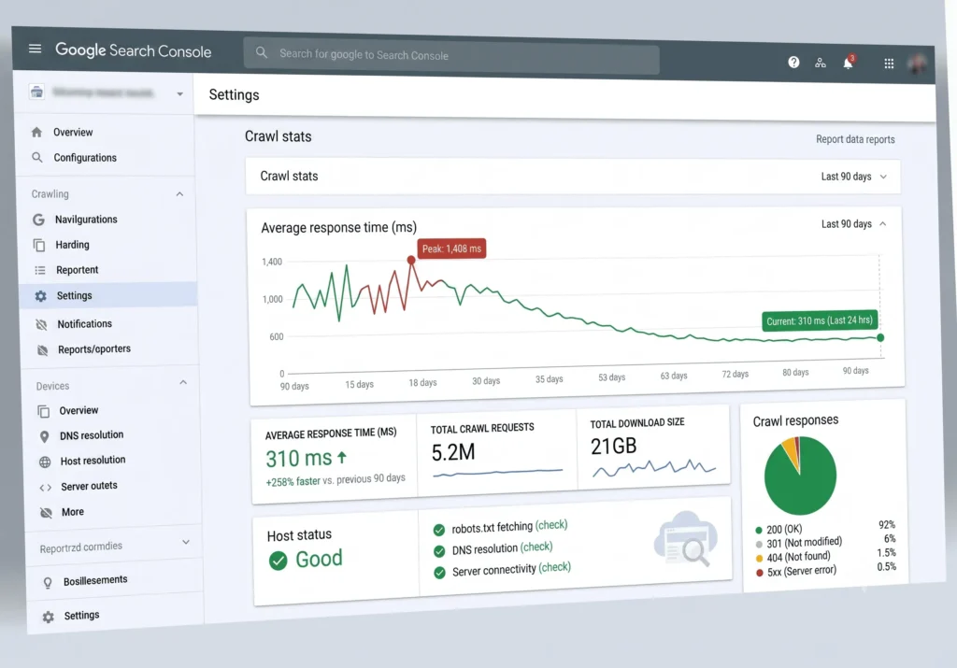Viewport: 957px width, 668px height.
Task: Click the More icon under Devices
Action: 46,512
